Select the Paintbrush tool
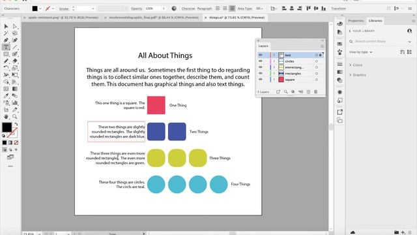The height and width of the screenshot is (235, 417). click(x=15, y=54)
